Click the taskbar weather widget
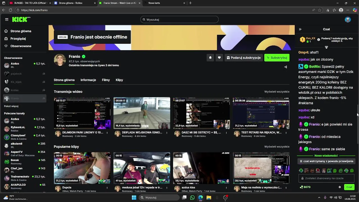Image resolution: width=359 pixels, height=202 pixels. 15,198
